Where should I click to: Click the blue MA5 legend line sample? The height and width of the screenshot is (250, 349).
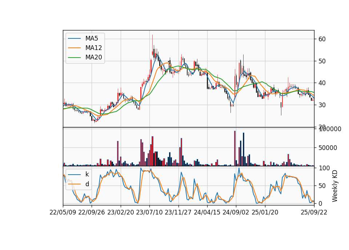(74, 38)
